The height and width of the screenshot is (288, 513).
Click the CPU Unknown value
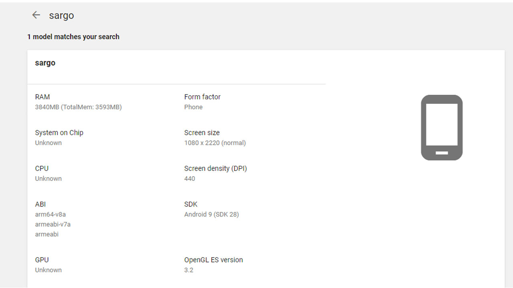[x=48, y=179]
